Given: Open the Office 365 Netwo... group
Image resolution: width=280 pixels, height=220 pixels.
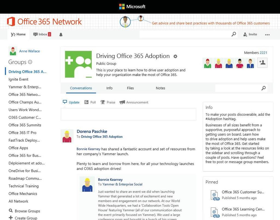Looking at the screenshot, I should 24,95.
